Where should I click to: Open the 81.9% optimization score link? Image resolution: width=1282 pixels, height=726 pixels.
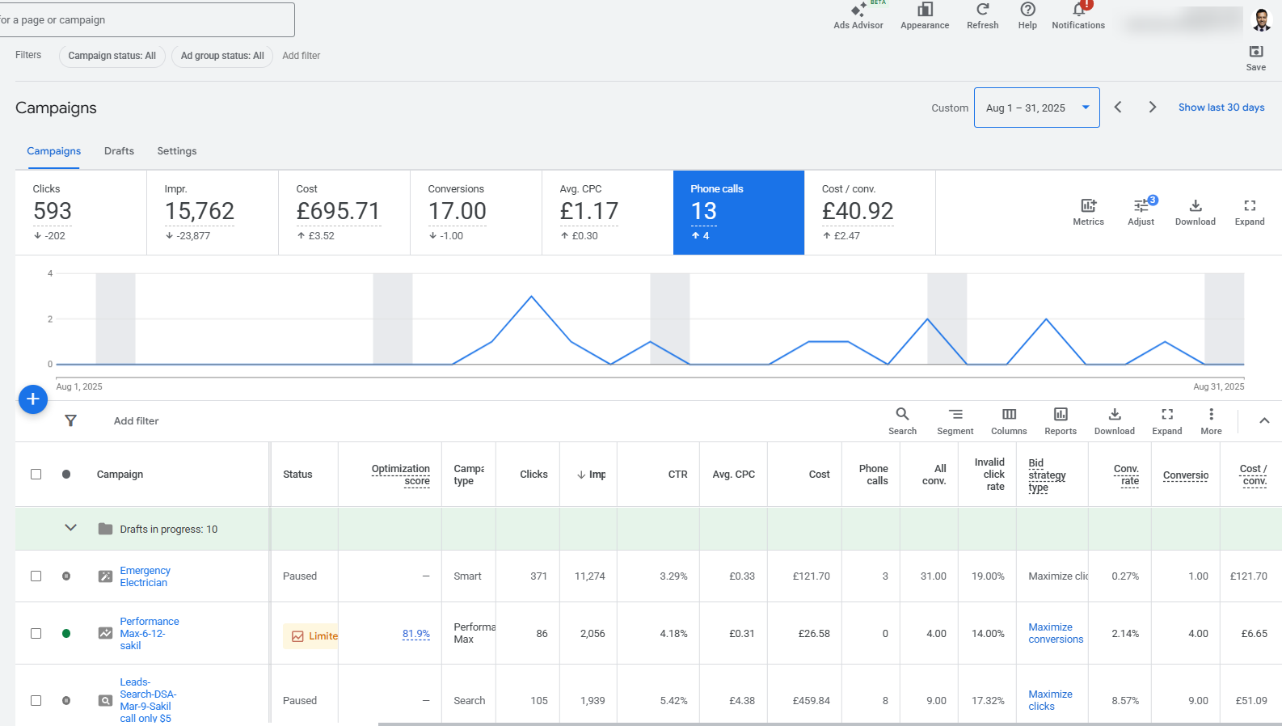point(416,634)
